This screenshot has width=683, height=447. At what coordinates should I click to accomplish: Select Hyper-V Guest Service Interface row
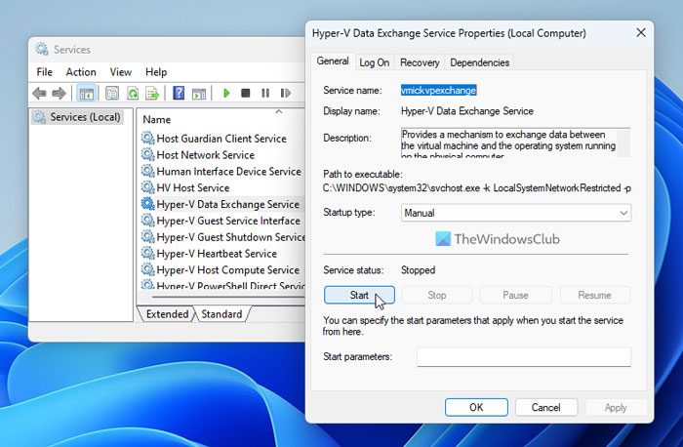coord(221,221)
